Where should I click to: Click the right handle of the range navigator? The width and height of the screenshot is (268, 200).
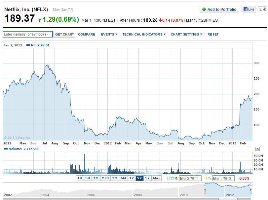tap(251, 189)
